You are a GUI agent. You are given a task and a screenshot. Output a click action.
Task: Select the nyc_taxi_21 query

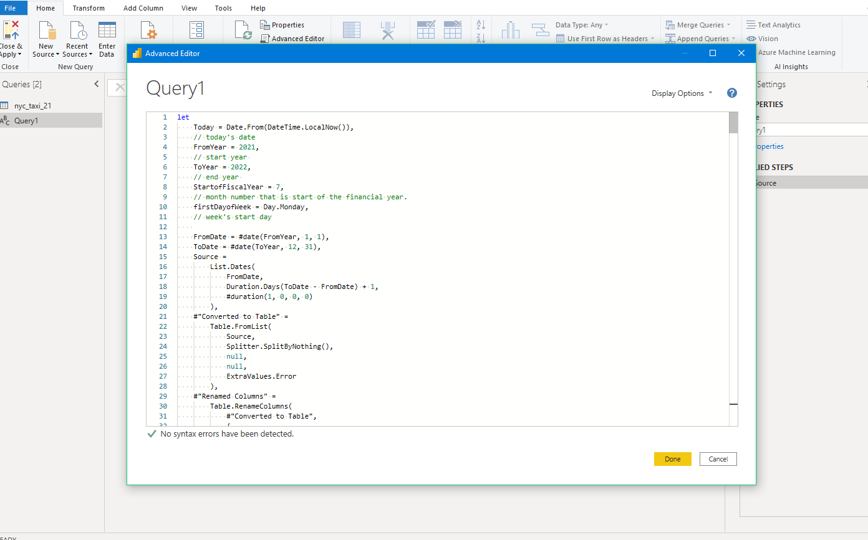pos(32,106)
